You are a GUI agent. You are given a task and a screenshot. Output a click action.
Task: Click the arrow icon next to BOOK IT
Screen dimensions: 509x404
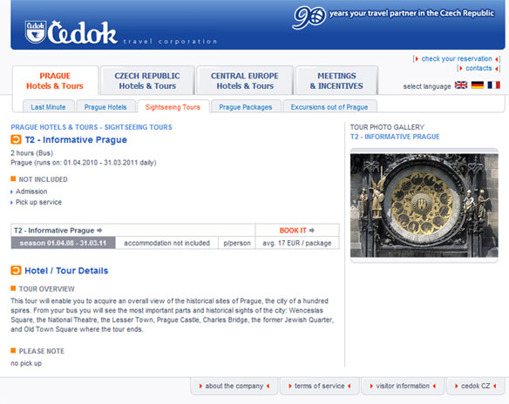point(312,230)
